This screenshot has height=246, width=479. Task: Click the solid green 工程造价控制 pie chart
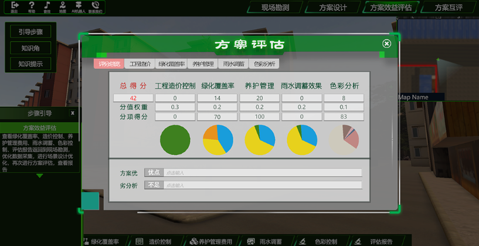(x=175, y=140)
